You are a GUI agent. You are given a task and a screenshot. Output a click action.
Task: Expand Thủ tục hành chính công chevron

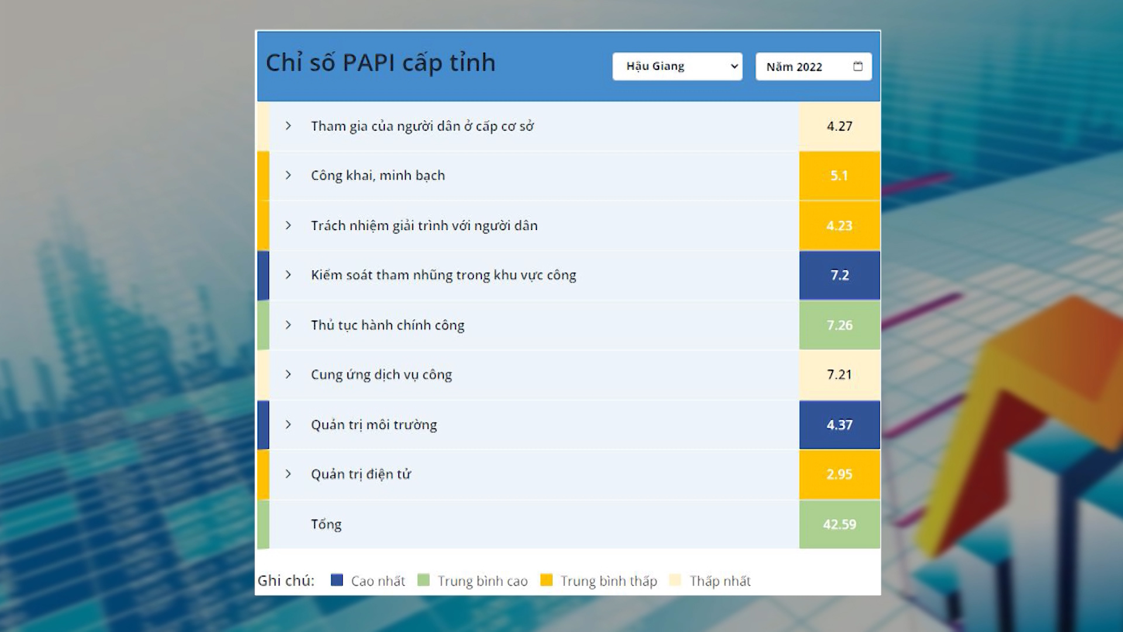pyautogui.click(x=288, y=325)
